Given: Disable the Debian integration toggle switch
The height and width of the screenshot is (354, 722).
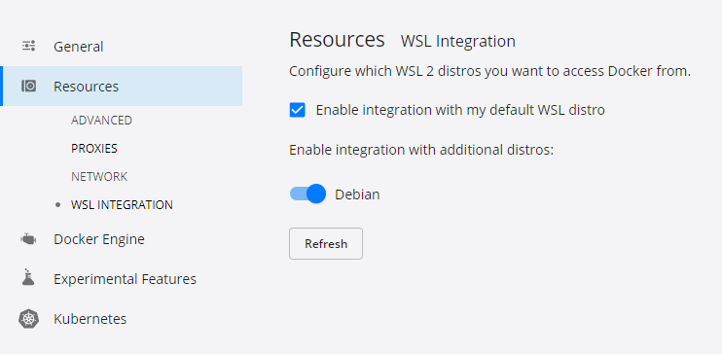Looking at the screenshot, I should 307,194.
